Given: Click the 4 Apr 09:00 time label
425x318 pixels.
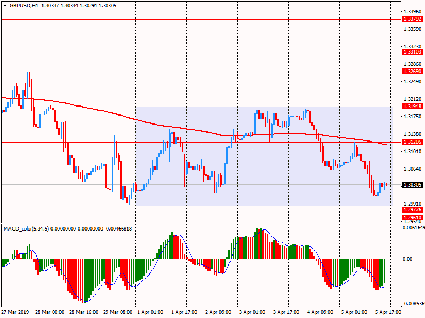Looking at the screenshot, I should click(320, 312).
